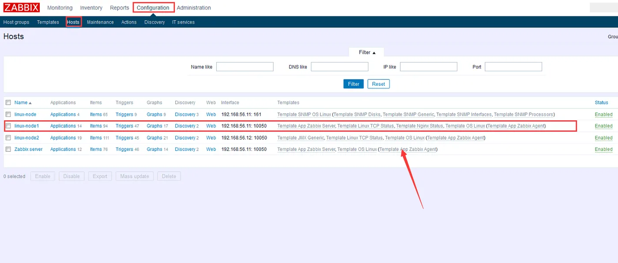Image resolution: width=618 pixels, height=263 pixels.
Task: Open Graphs for linux-node
Action: [154, 114]
